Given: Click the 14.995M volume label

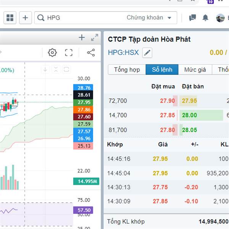Looking at the screenshot, I should coord(86,181).
